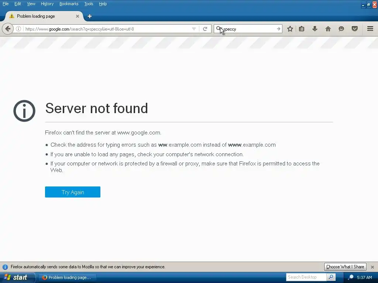Image resolution: width=378 pixels, height=283 pixels.
Task: Click the Server not found heading
Action: click(x=96, y=108)
